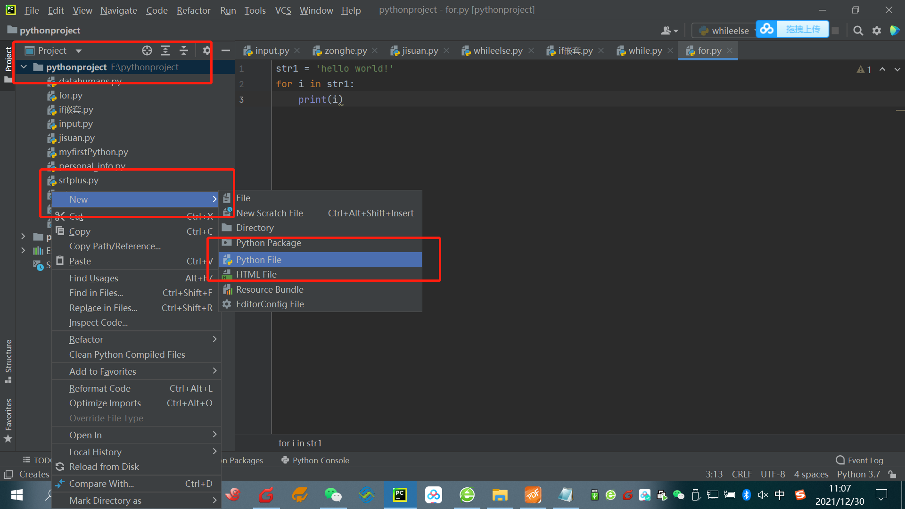
Task: Toggle the Project tool window side tab
Action: [8, 59]
